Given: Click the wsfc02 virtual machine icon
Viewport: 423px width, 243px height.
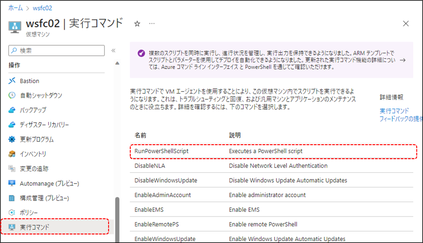Looking at the screenshot, I should (x=15, y=27).
